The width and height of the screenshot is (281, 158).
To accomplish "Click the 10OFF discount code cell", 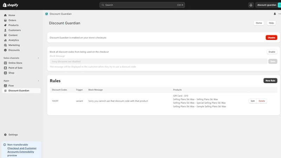I will 55,101.
